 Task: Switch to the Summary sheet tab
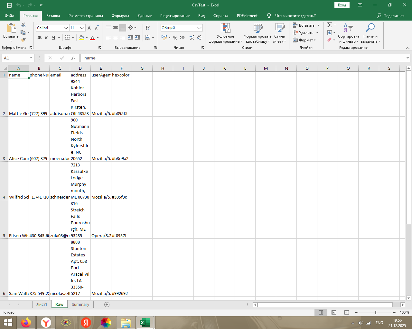coord(80,305)
